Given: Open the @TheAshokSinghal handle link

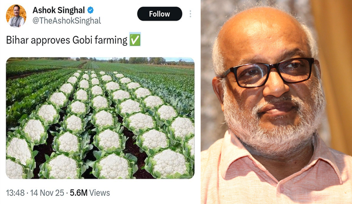Looking at the screenshot, I should 67,21.
